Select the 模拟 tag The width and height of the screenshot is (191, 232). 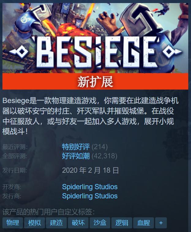(x=35, y=223)
